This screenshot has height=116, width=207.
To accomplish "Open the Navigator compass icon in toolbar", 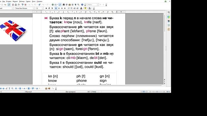I will (x=67, y=5).
